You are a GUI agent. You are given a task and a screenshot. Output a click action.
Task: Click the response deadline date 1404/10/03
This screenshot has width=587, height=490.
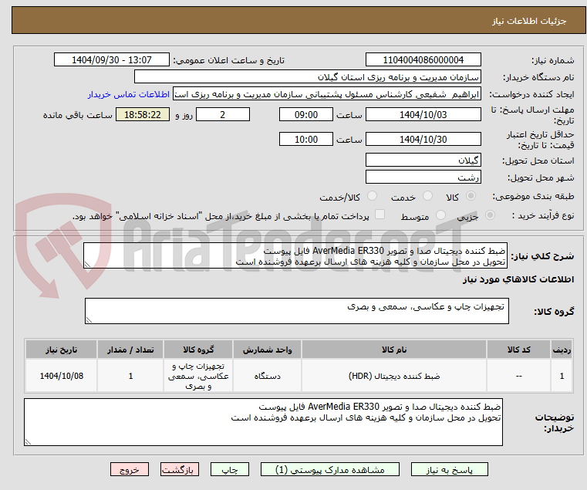click(423, 115)
